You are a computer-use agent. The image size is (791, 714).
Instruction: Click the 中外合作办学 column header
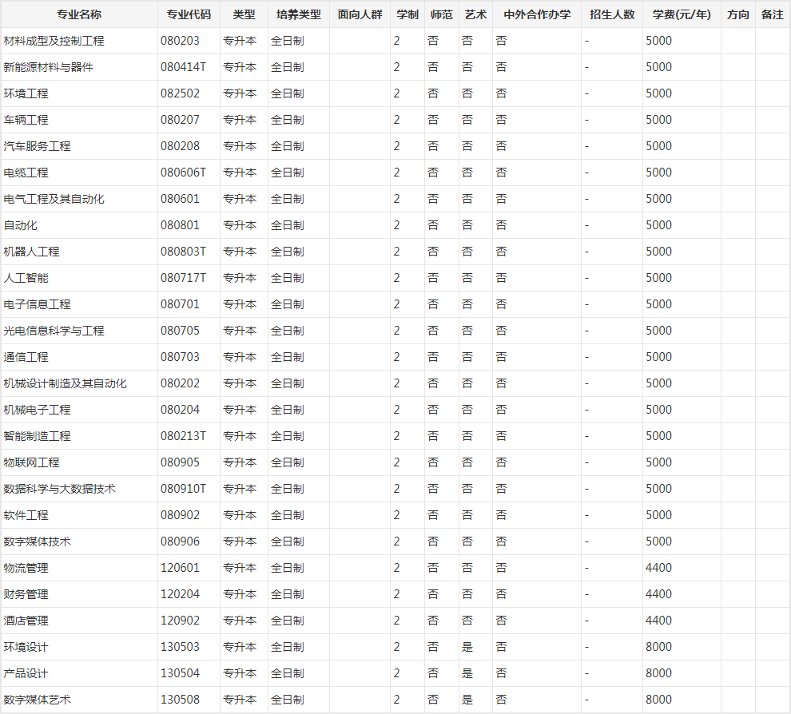pyautogui.click(x=537, y=14)
